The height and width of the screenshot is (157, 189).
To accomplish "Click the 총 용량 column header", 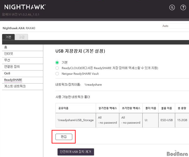I will (x=182, y=108).
